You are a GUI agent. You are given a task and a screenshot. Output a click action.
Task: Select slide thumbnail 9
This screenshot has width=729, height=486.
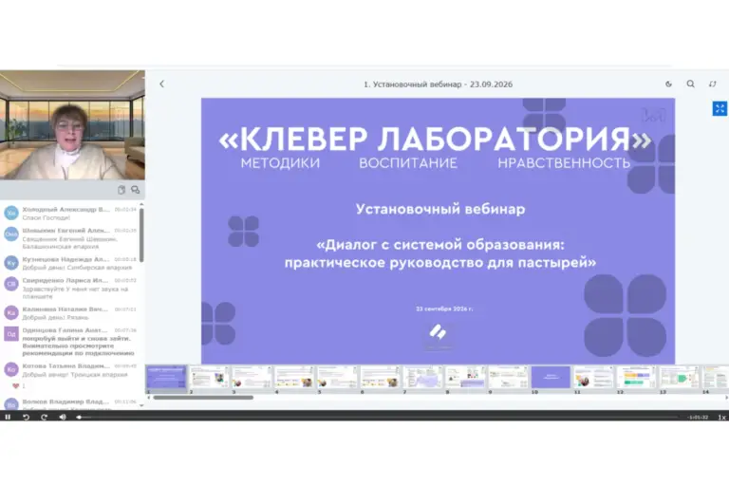509,377
